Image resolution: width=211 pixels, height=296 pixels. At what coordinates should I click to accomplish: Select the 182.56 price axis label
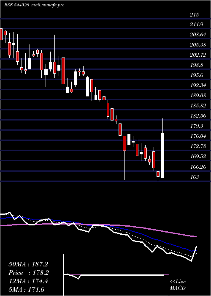(x=197, y=116)
